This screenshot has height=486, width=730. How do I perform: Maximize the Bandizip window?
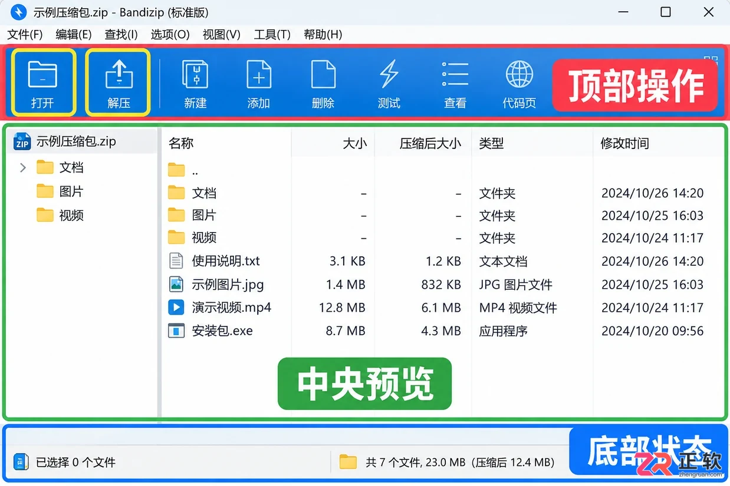(x=666, y=12)
